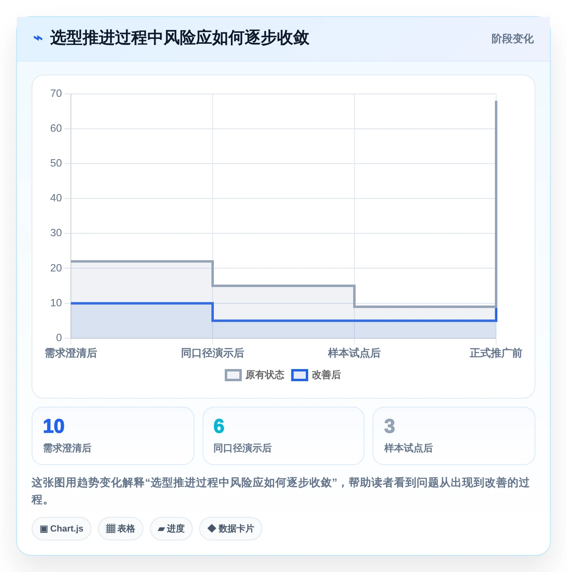Click the x-axis label 样本试点后
This screenshot has height=572, width=567.
pyautogui.click(x=354, y=353)
